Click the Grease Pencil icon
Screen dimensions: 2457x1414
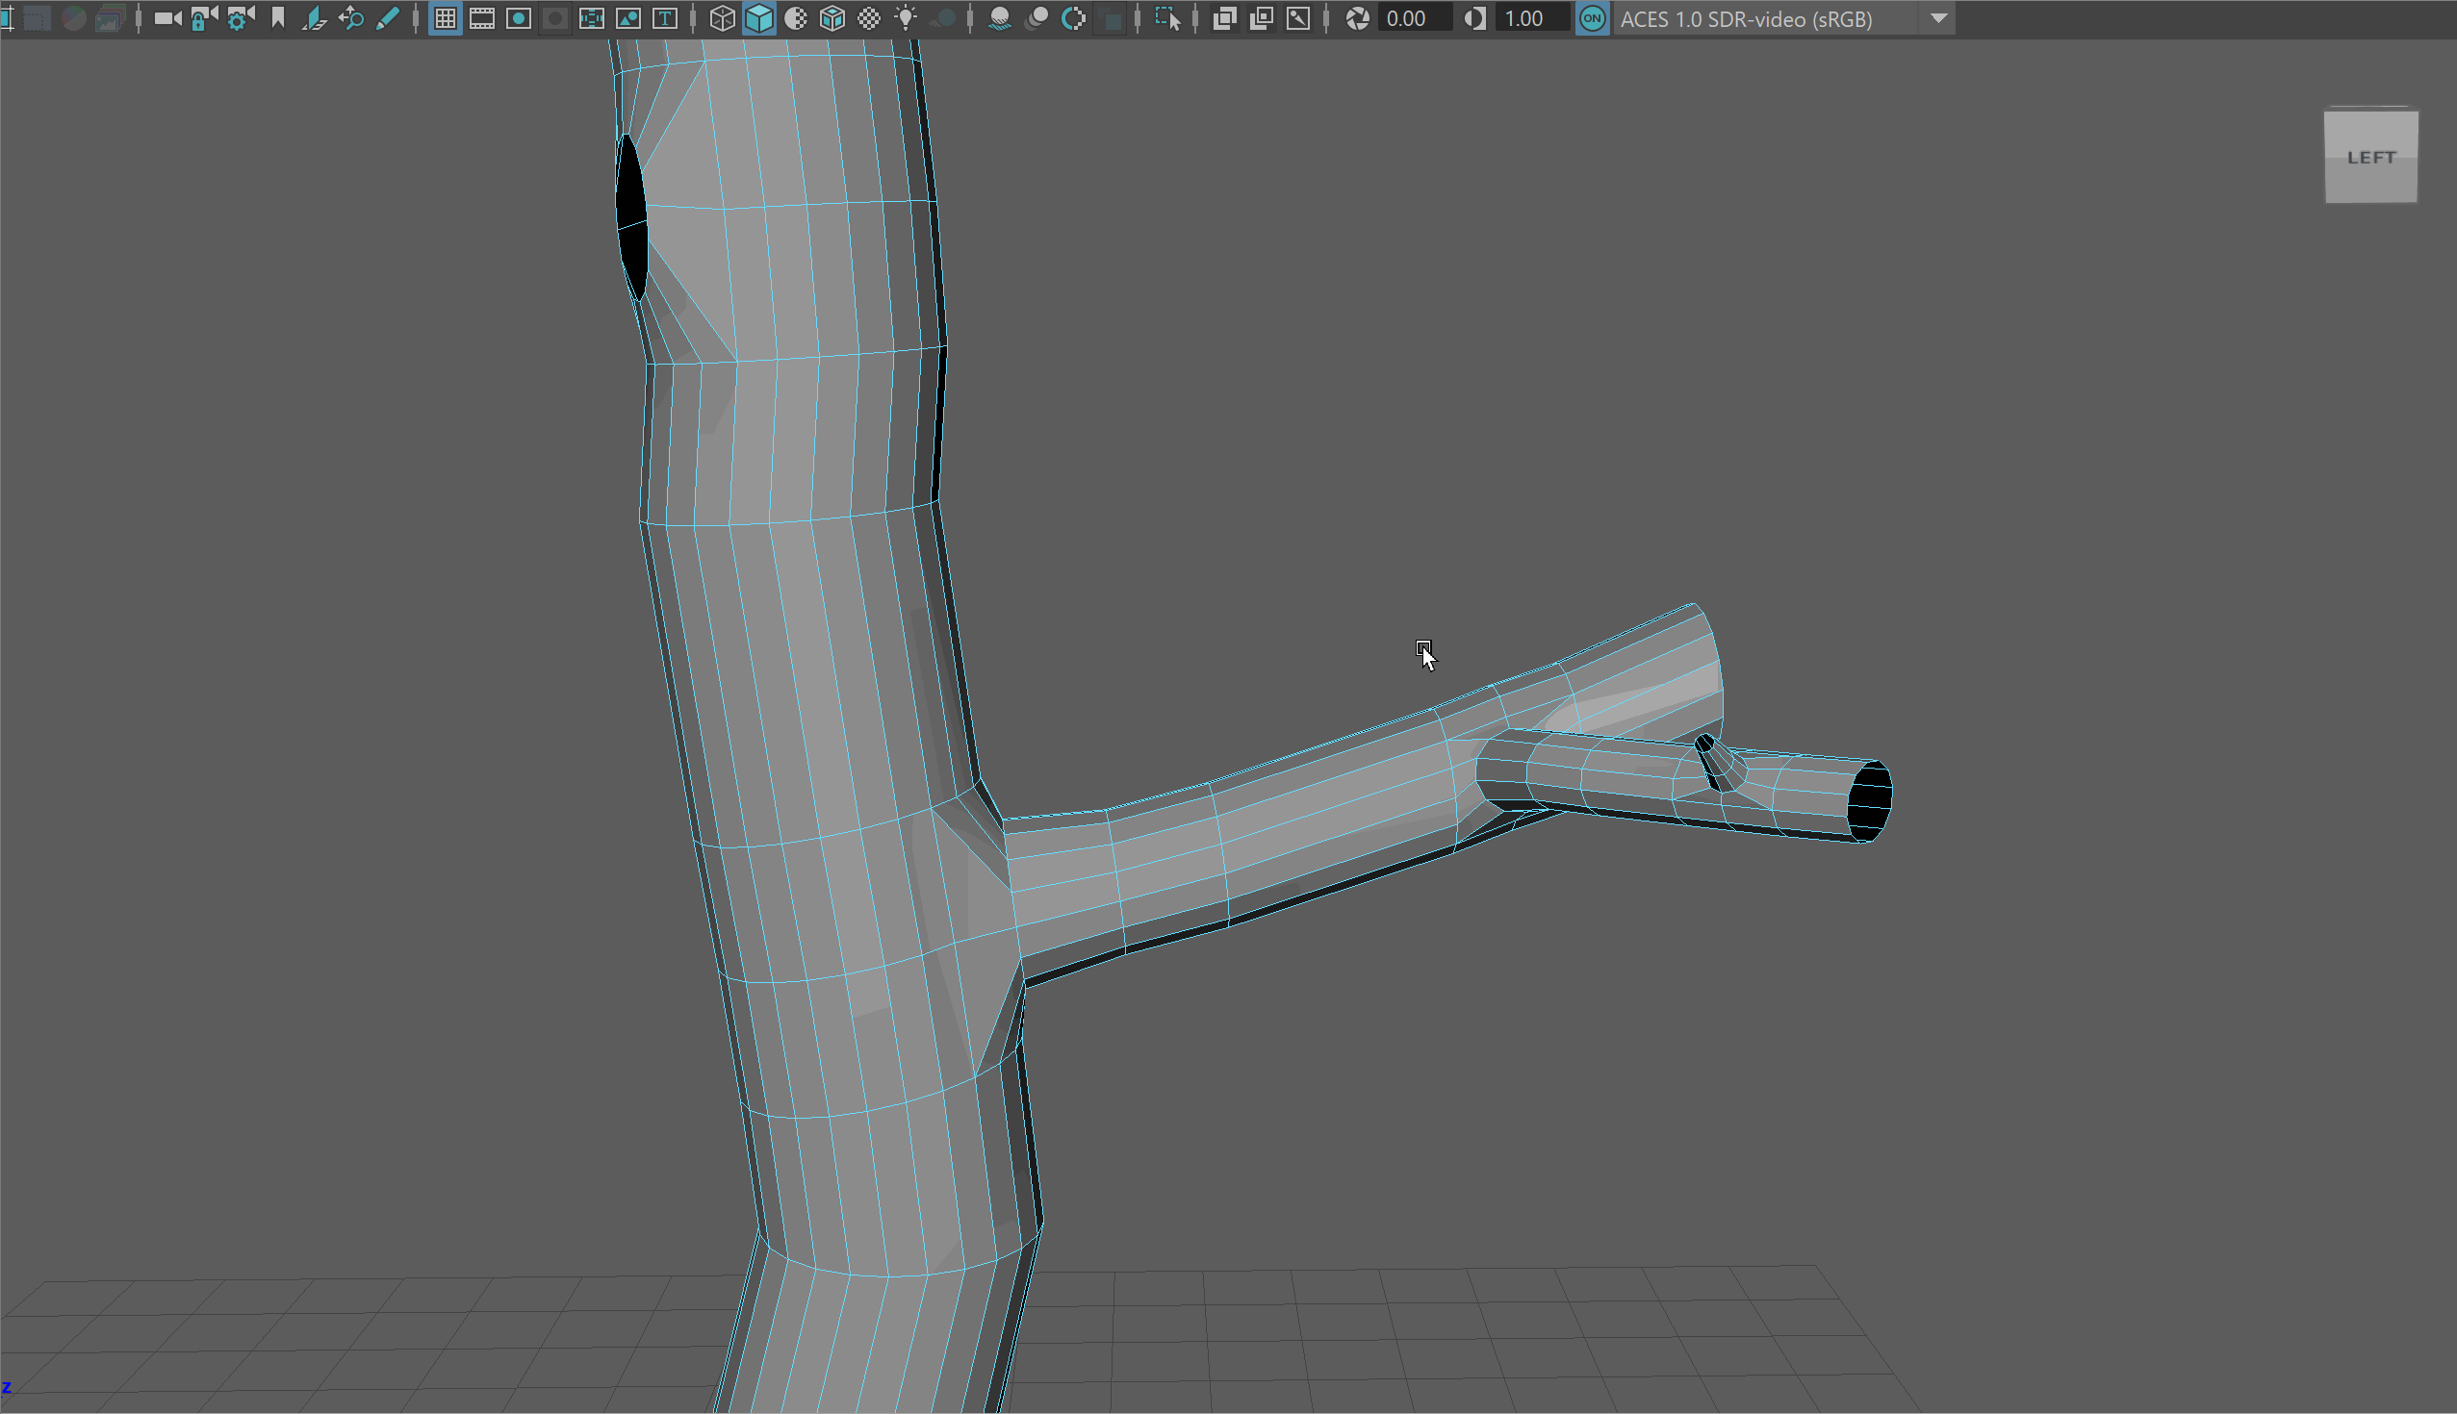tap(388, 18)
